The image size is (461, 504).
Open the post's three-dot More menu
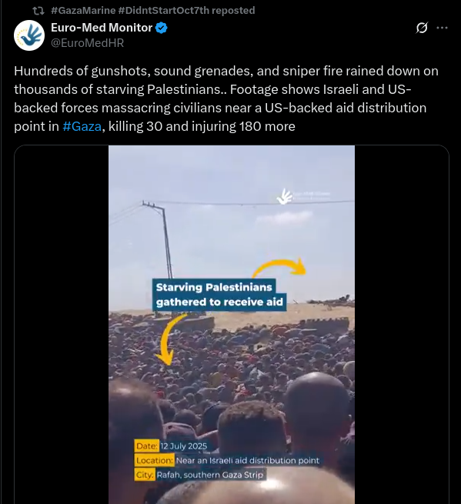pos(442,28)
